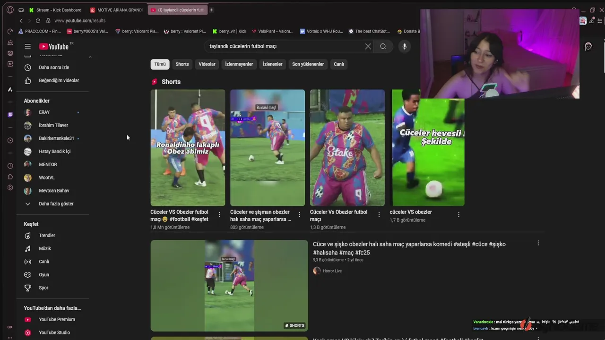Screen dimensions: 605x340
Task: Open Daha sonra izle in sidebar
Action: point(54,68)
